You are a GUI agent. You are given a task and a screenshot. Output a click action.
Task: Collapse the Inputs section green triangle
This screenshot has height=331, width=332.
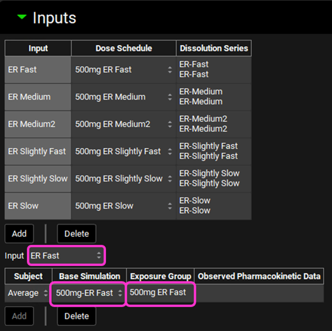[x=22, y=17]
